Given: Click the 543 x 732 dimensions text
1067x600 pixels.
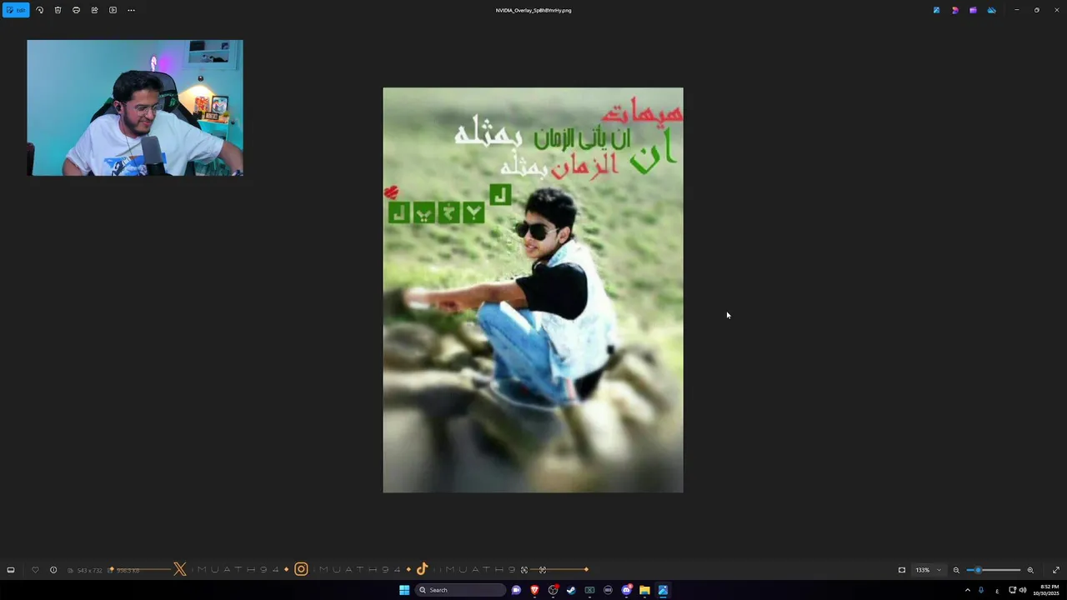Looking at the screenshot, I should (x=89, y=570).
